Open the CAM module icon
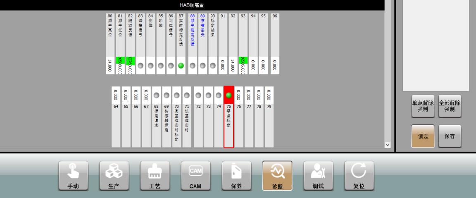476x198 pixels. pos(195,175)
